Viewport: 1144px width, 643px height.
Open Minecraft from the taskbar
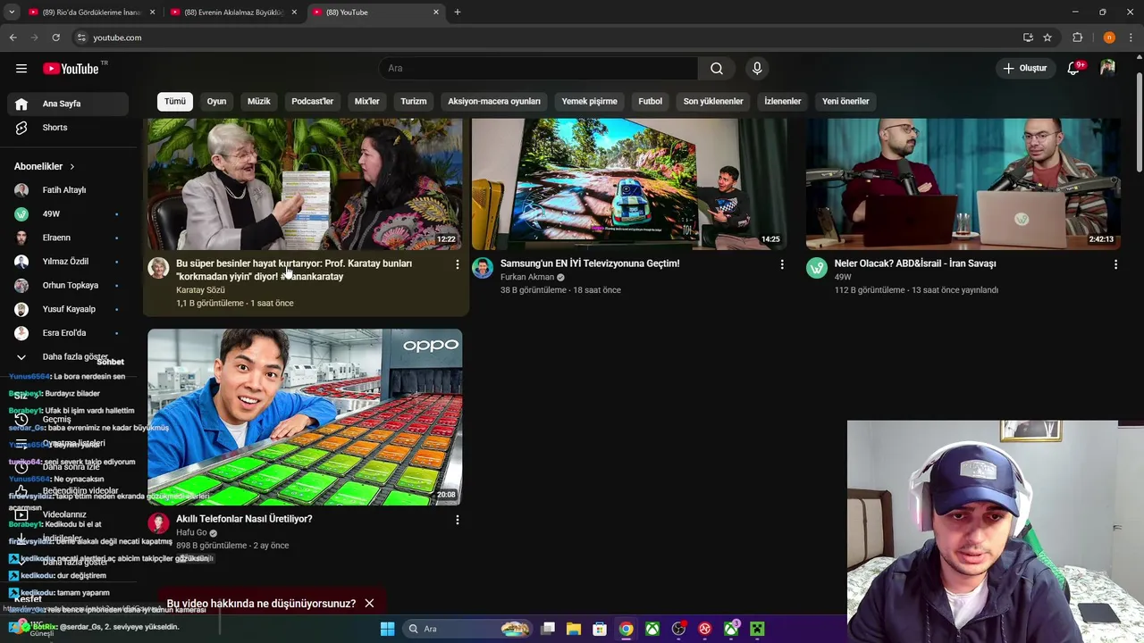tap(757, 629)
